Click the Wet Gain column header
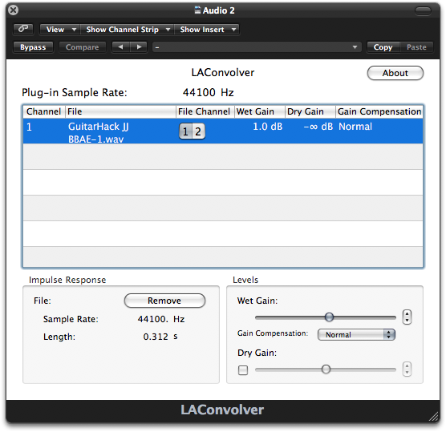 tap(259, 111)
